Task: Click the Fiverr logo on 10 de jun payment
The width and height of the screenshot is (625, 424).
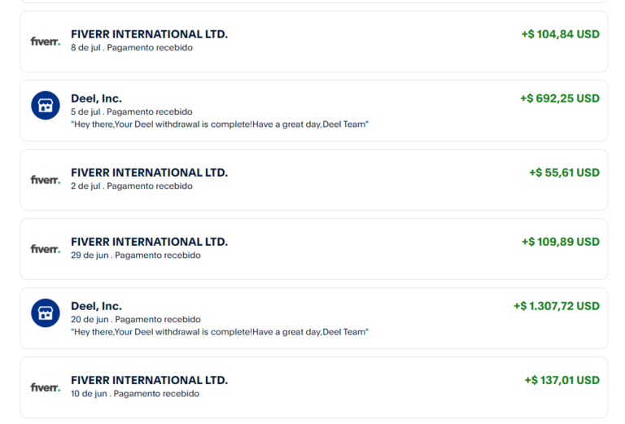Action: (46, 387)
